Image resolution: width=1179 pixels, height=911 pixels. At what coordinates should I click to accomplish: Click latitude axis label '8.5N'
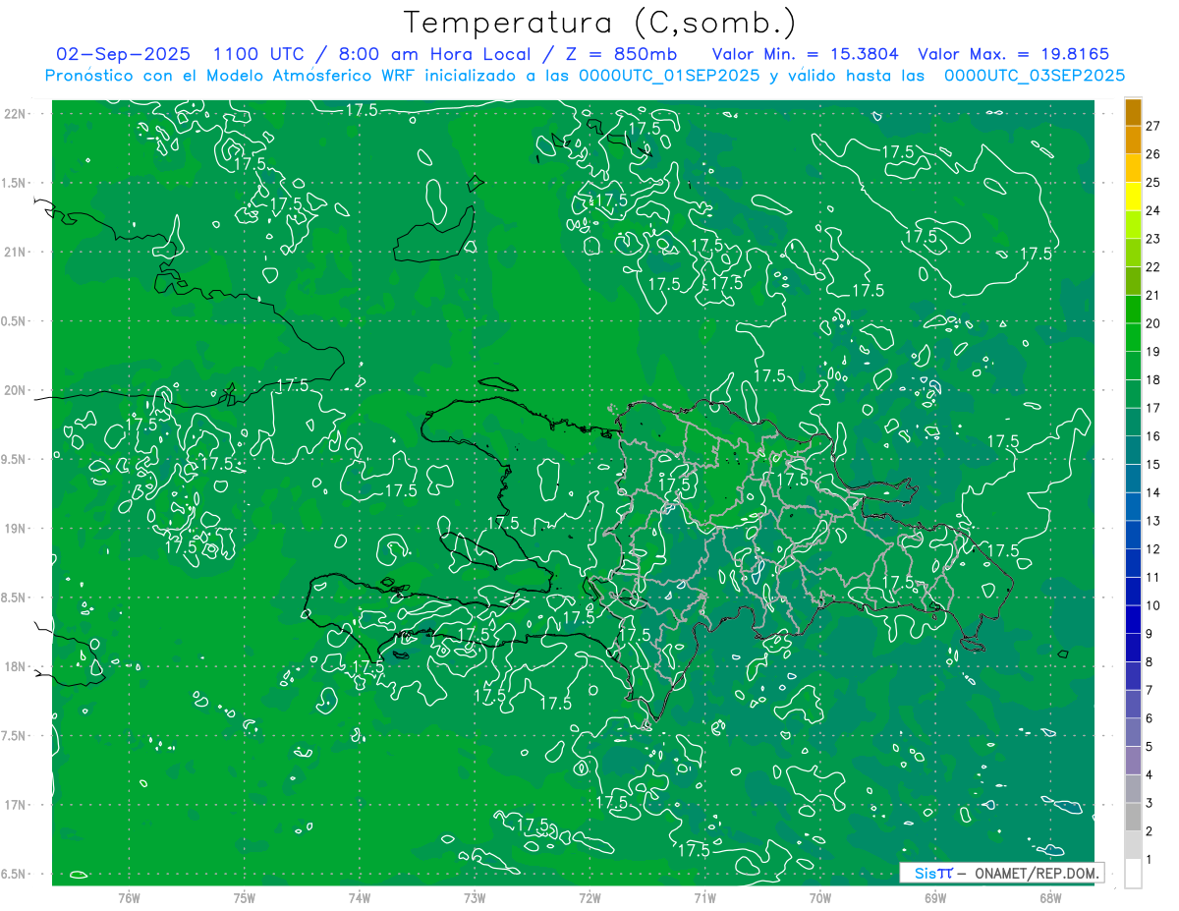click(14, 598)
